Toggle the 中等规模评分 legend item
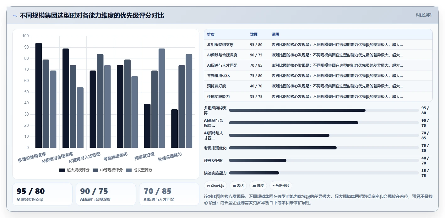 [x=108, y=170]
